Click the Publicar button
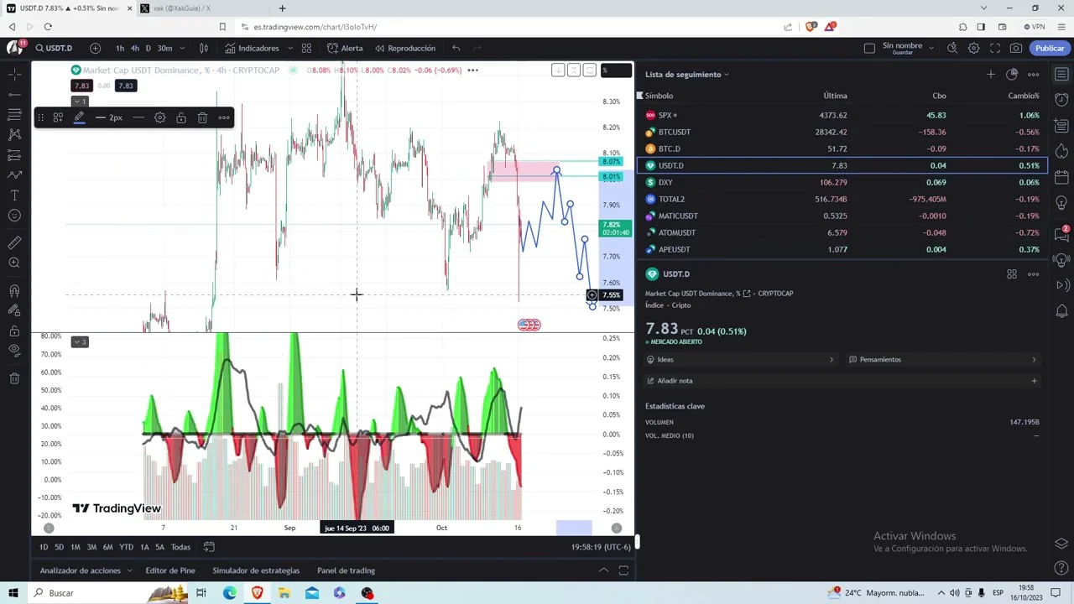This screenshot has width=1074, height=604. pos(1049,48)
